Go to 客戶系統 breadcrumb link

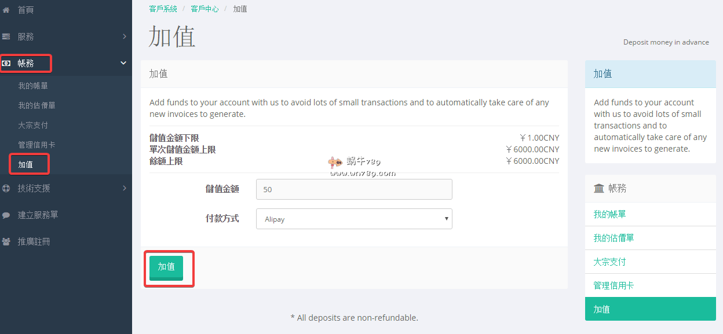point(163,9)
